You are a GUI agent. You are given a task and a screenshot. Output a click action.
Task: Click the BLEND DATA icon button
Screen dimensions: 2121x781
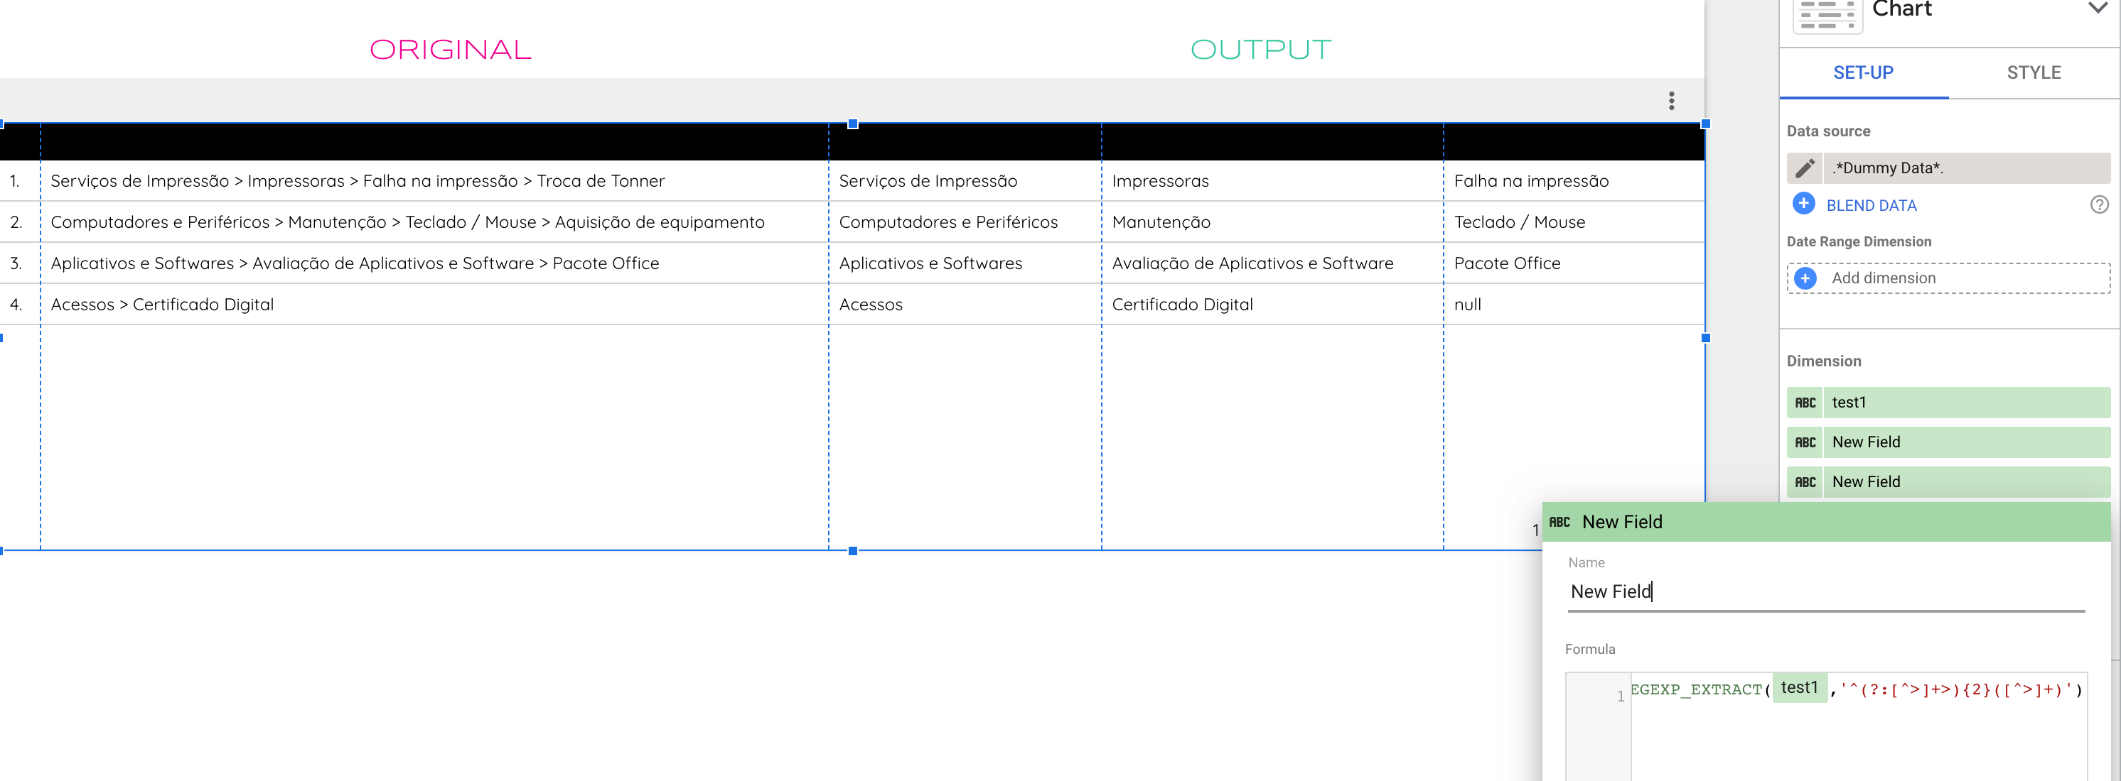[1803, 204]
